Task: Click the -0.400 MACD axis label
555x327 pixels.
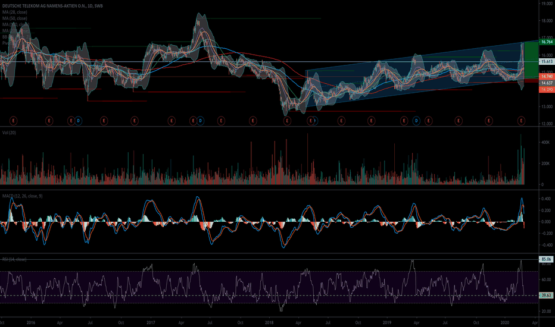Action: point(546,245)
